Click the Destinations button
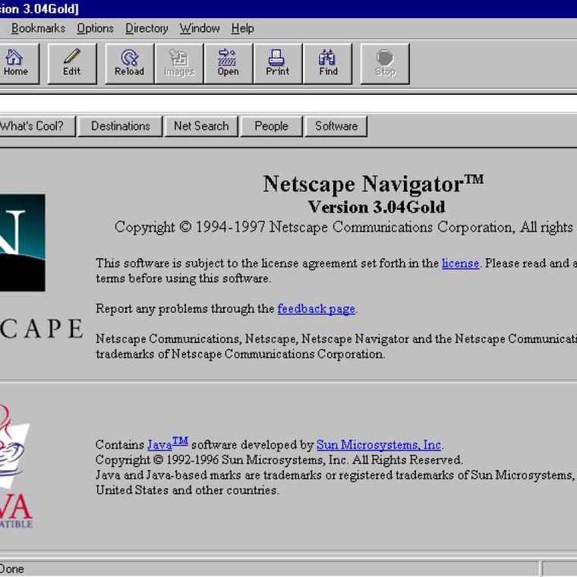Image resolution: width=577 pixels, height=577 pixels. point(121,126)
